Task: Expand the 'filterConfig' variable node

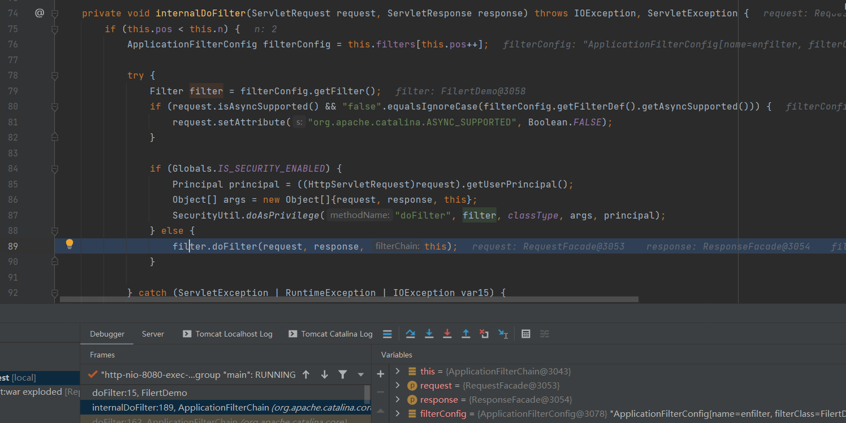Action: (398, 413)
